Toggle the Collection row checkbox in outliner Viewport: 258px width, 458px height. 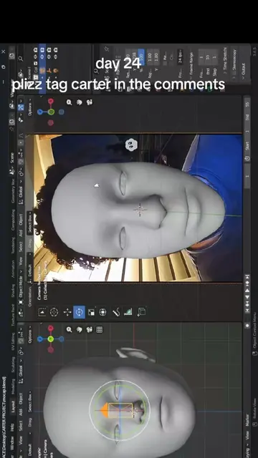tap(35, 64)
